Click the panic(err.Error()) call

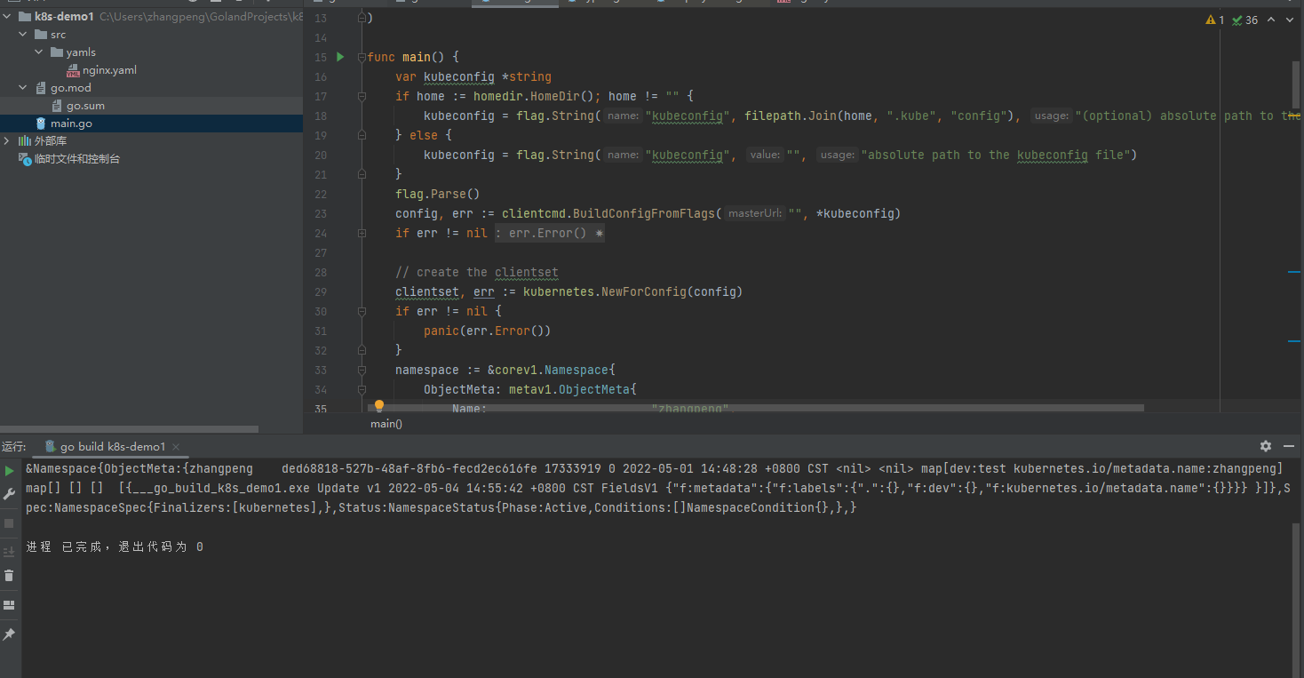pos(488,331)
